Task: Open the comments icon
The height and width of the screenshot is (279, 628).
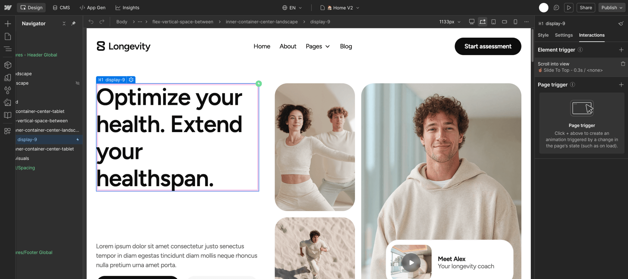Action: [556, 7]
